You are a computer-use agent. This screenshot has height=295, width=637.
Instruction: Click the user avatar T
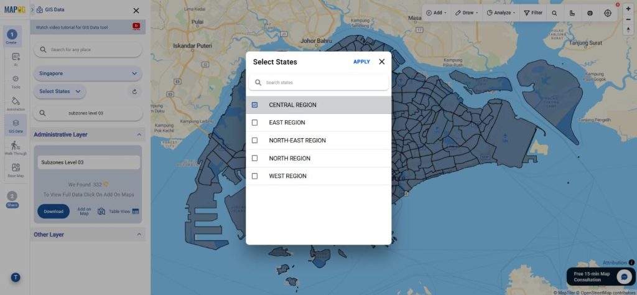coord(16,278)
